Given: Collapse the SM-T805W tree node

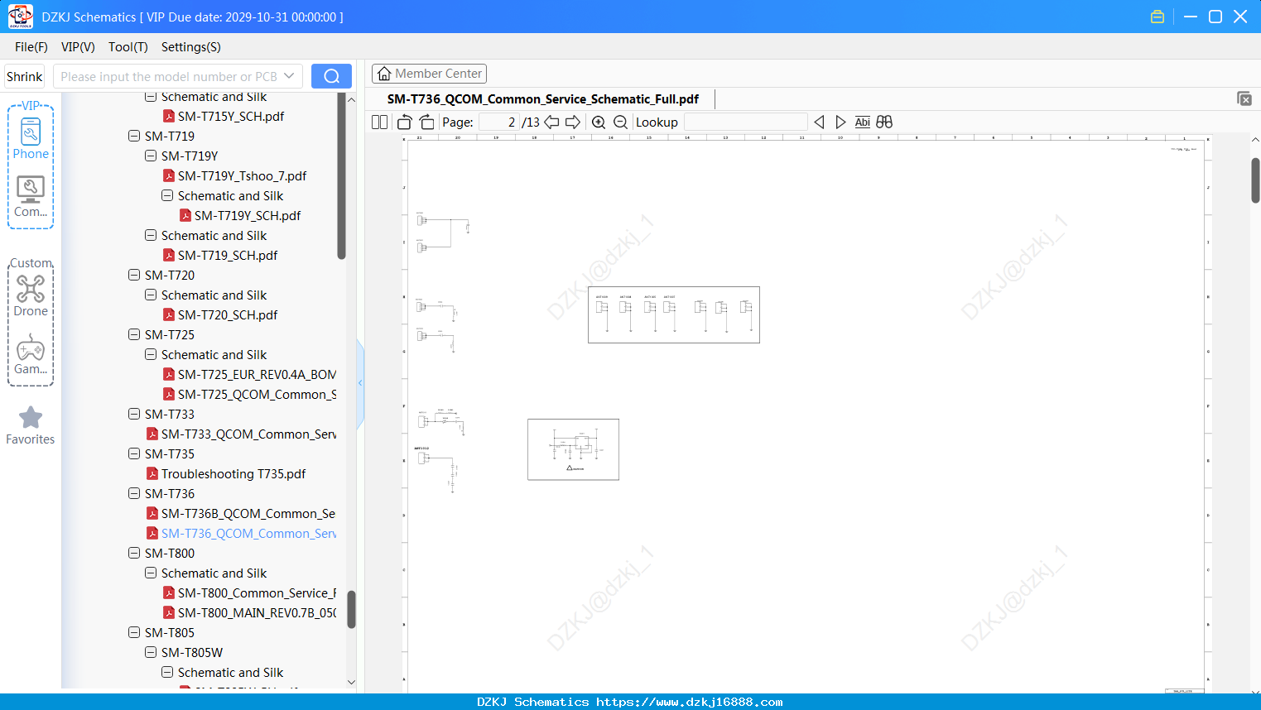Looking at the screenshot, I should pos(151,652).
